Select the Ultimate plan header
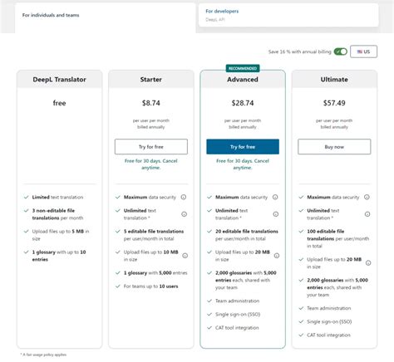 coord(334,80)
